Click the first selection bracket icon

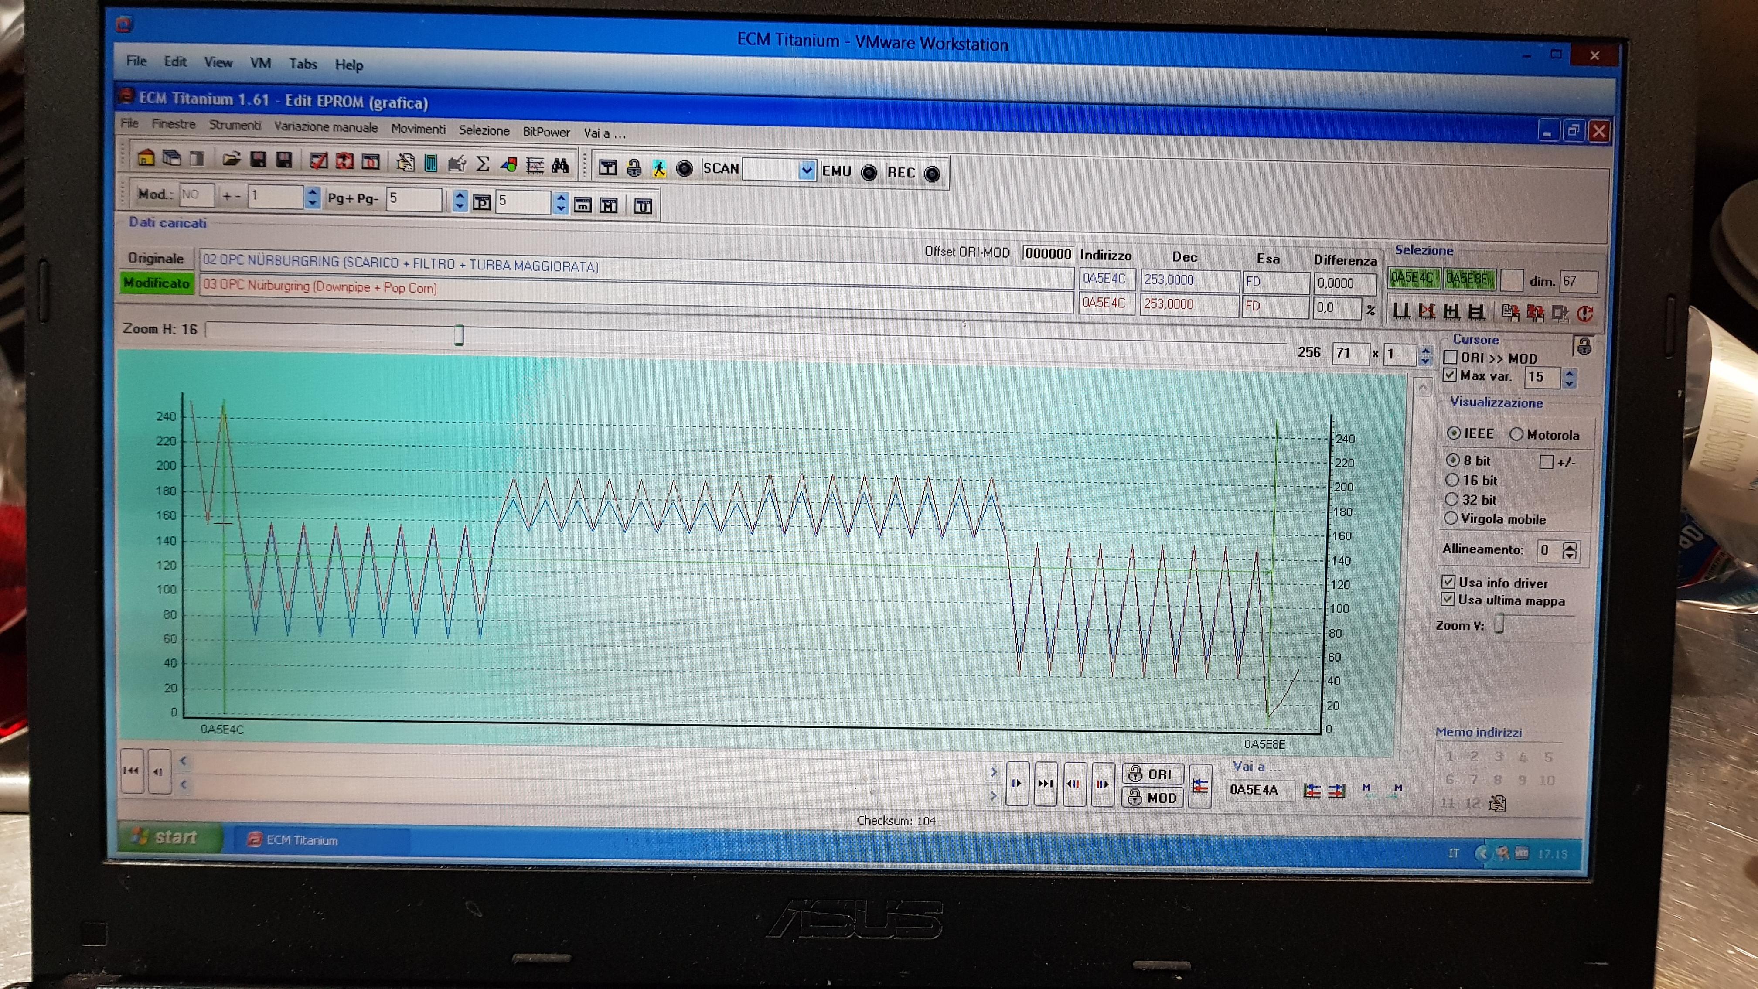1401,311
